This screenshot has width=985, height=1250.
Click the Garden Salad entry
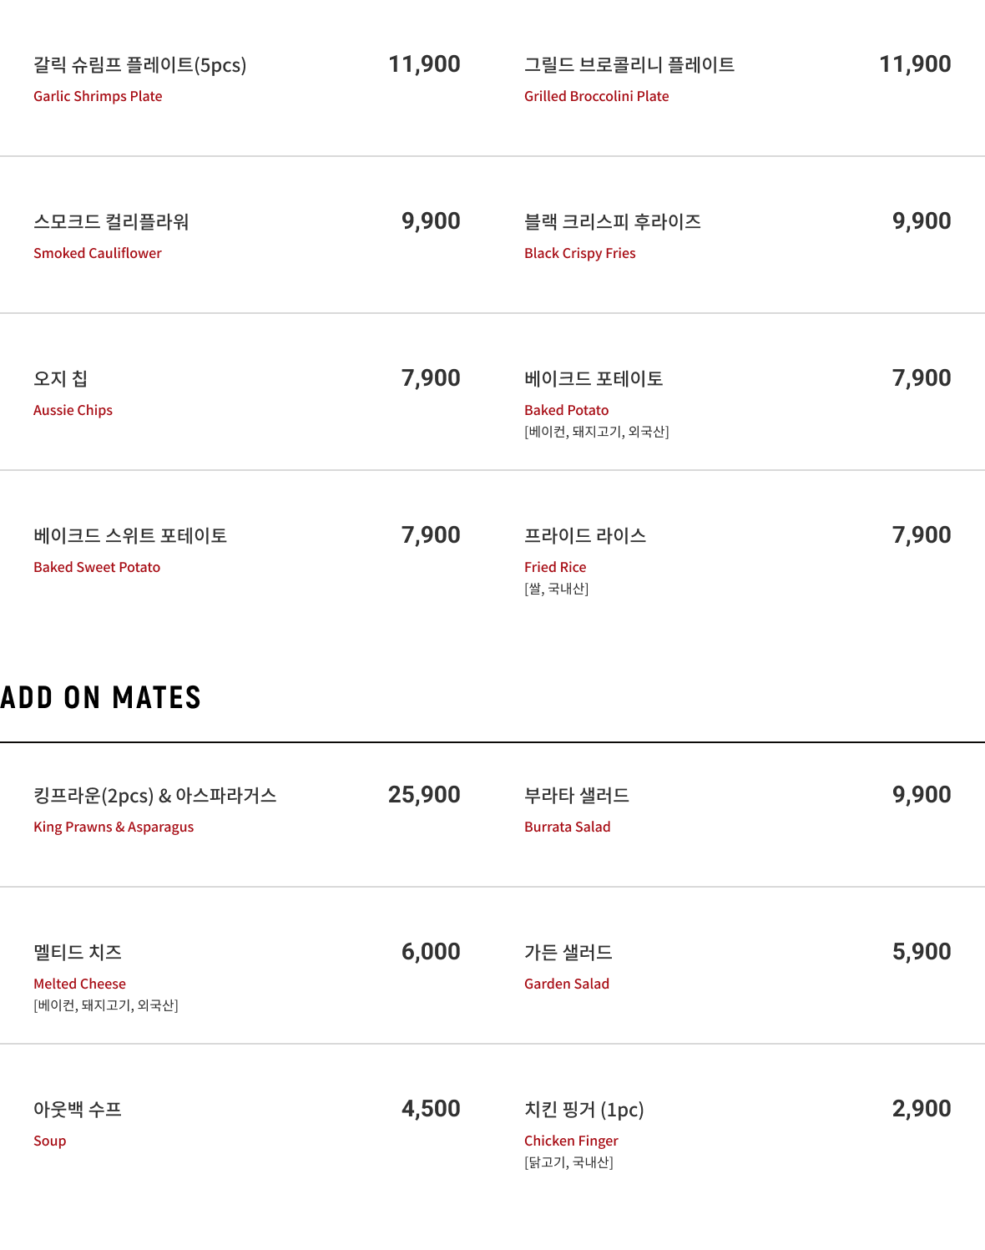point(738,966)
